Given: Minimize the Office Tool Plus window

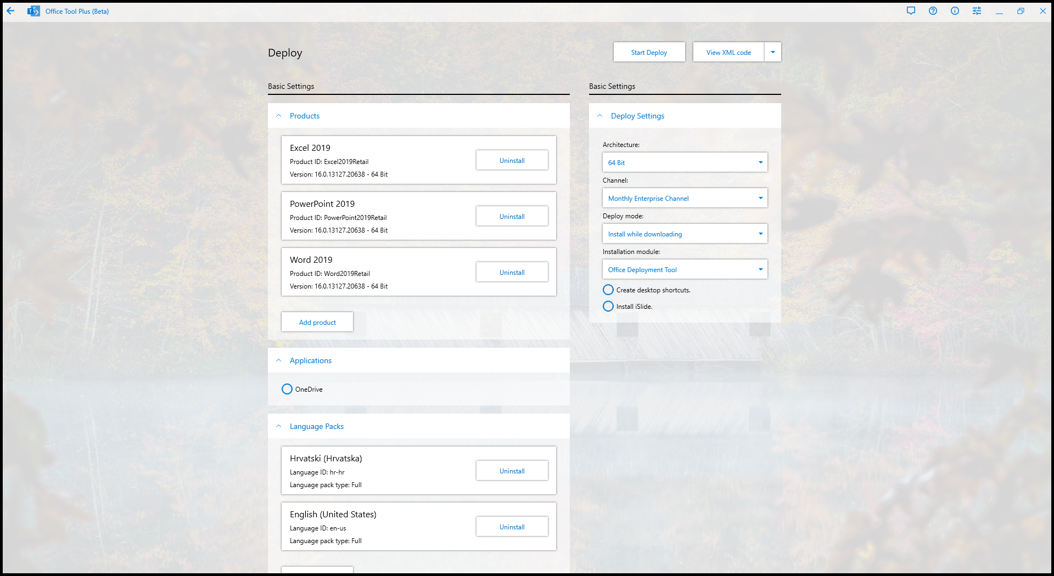Looking at the screenshot, I should click(999, 11).
